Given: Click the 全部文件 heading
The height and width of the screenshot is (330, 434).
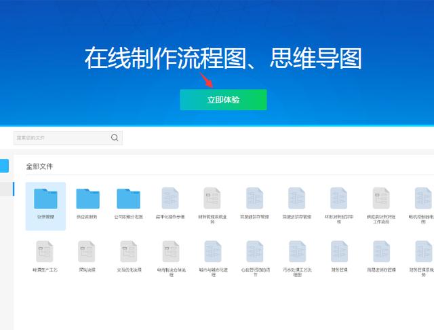Looking at the screenshot, I should click(x=39, y=166).
